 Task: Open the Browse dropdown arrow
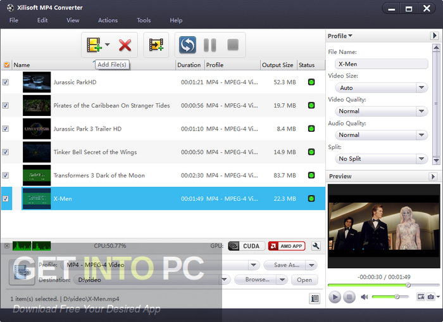coord(282,280)
